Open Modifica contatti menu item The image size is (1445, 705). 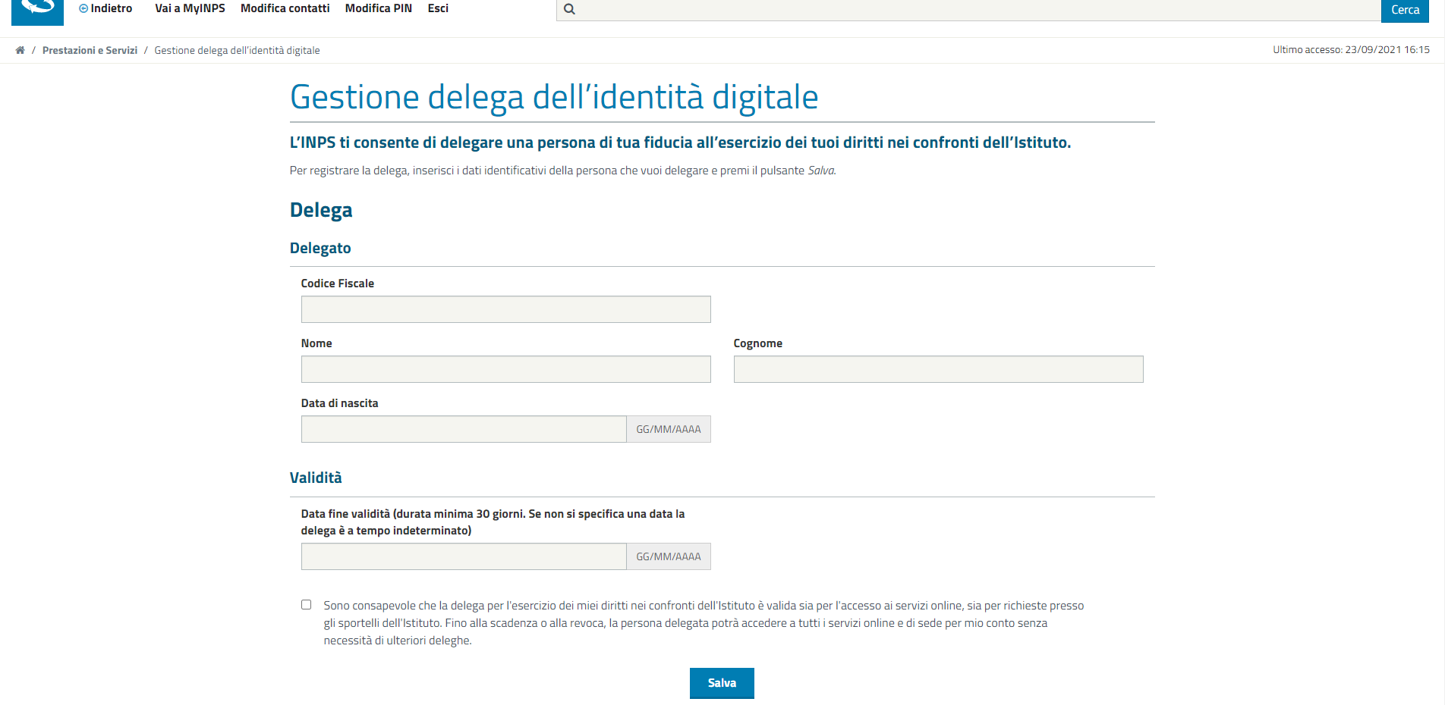tap(285, 8)
